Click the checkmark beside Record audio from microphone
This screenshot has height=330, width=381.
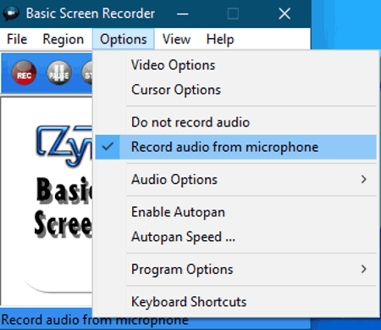tap(108, 147)
